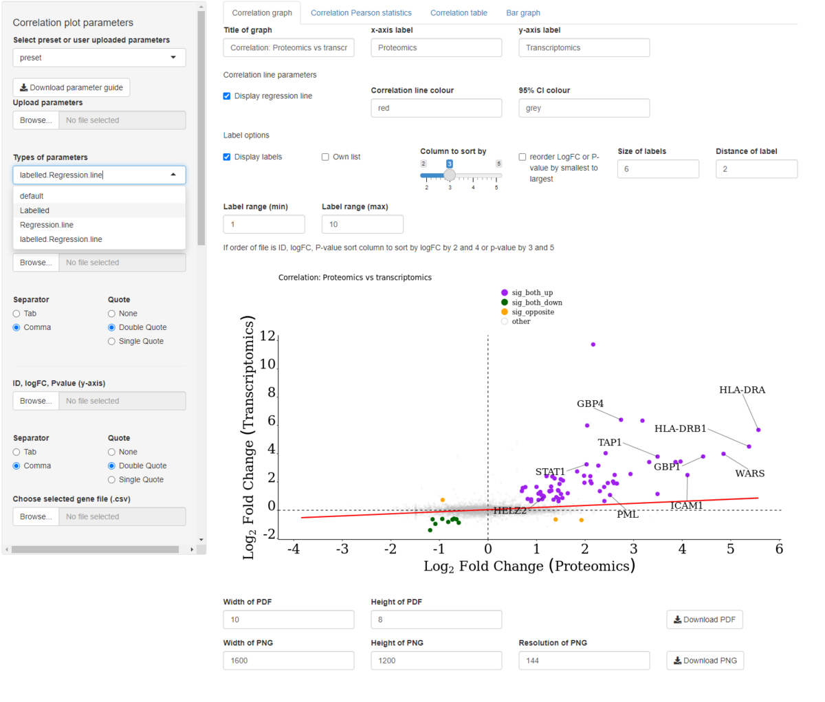Select Tab separator for the y-axis file
Screen dimensions: 825x702
16,452
